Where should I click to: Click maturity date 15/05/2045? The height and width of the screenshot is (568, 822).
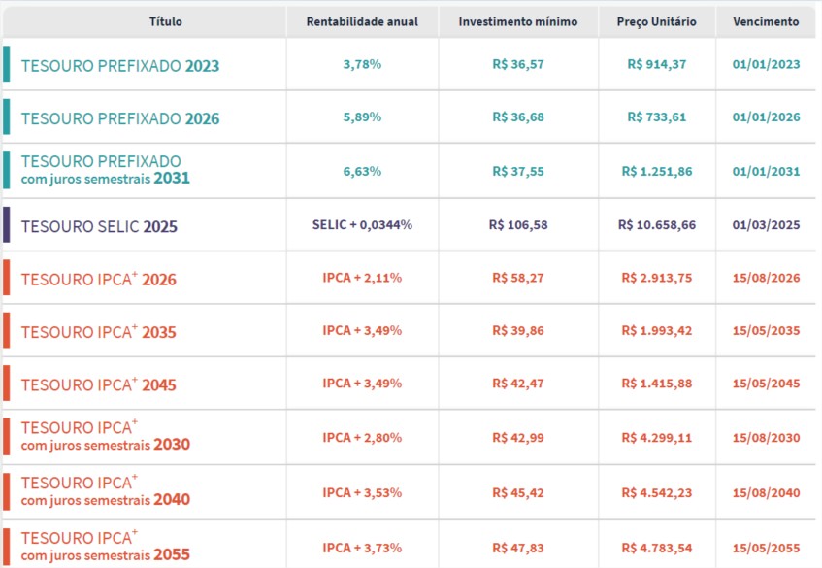(x=766, y=384)
